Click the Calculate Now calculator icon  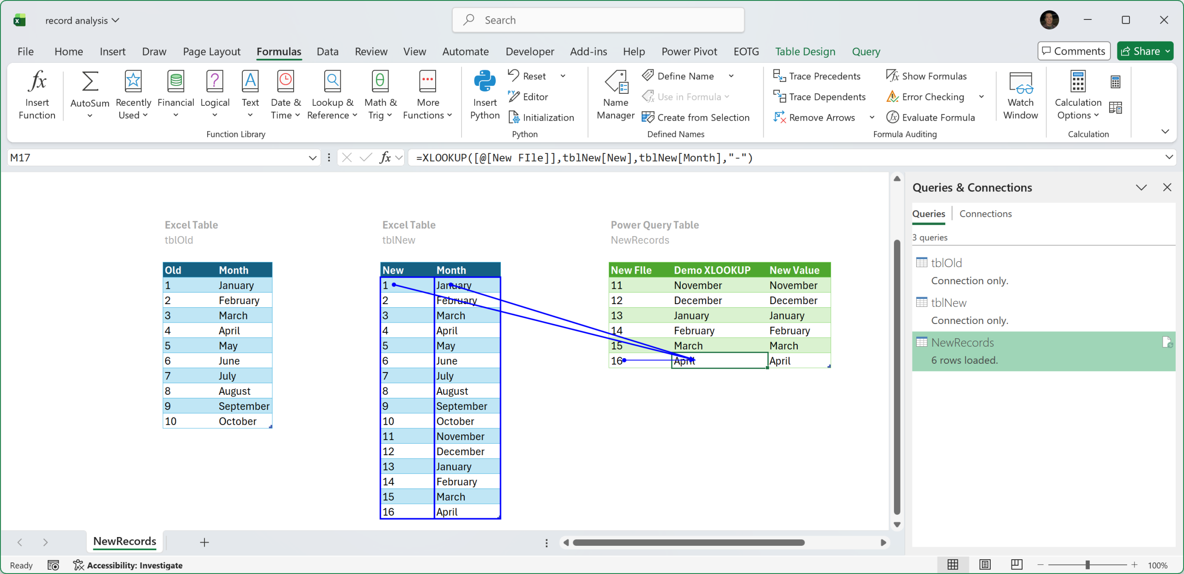pos(1116,82)
